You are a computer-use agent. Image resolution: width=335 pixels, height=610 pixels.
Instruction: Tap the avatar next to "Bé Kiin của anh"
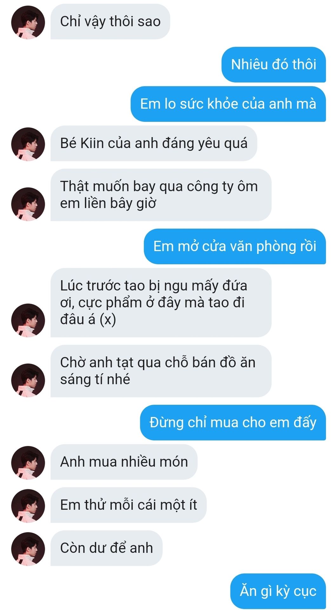point(28,144)
